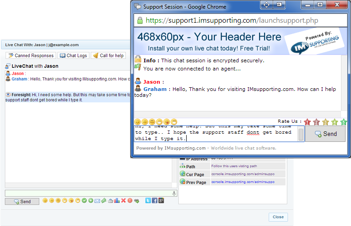
Task: Rate the chat 2 stars
Action: pyautogui.click(x=316, y=122)
